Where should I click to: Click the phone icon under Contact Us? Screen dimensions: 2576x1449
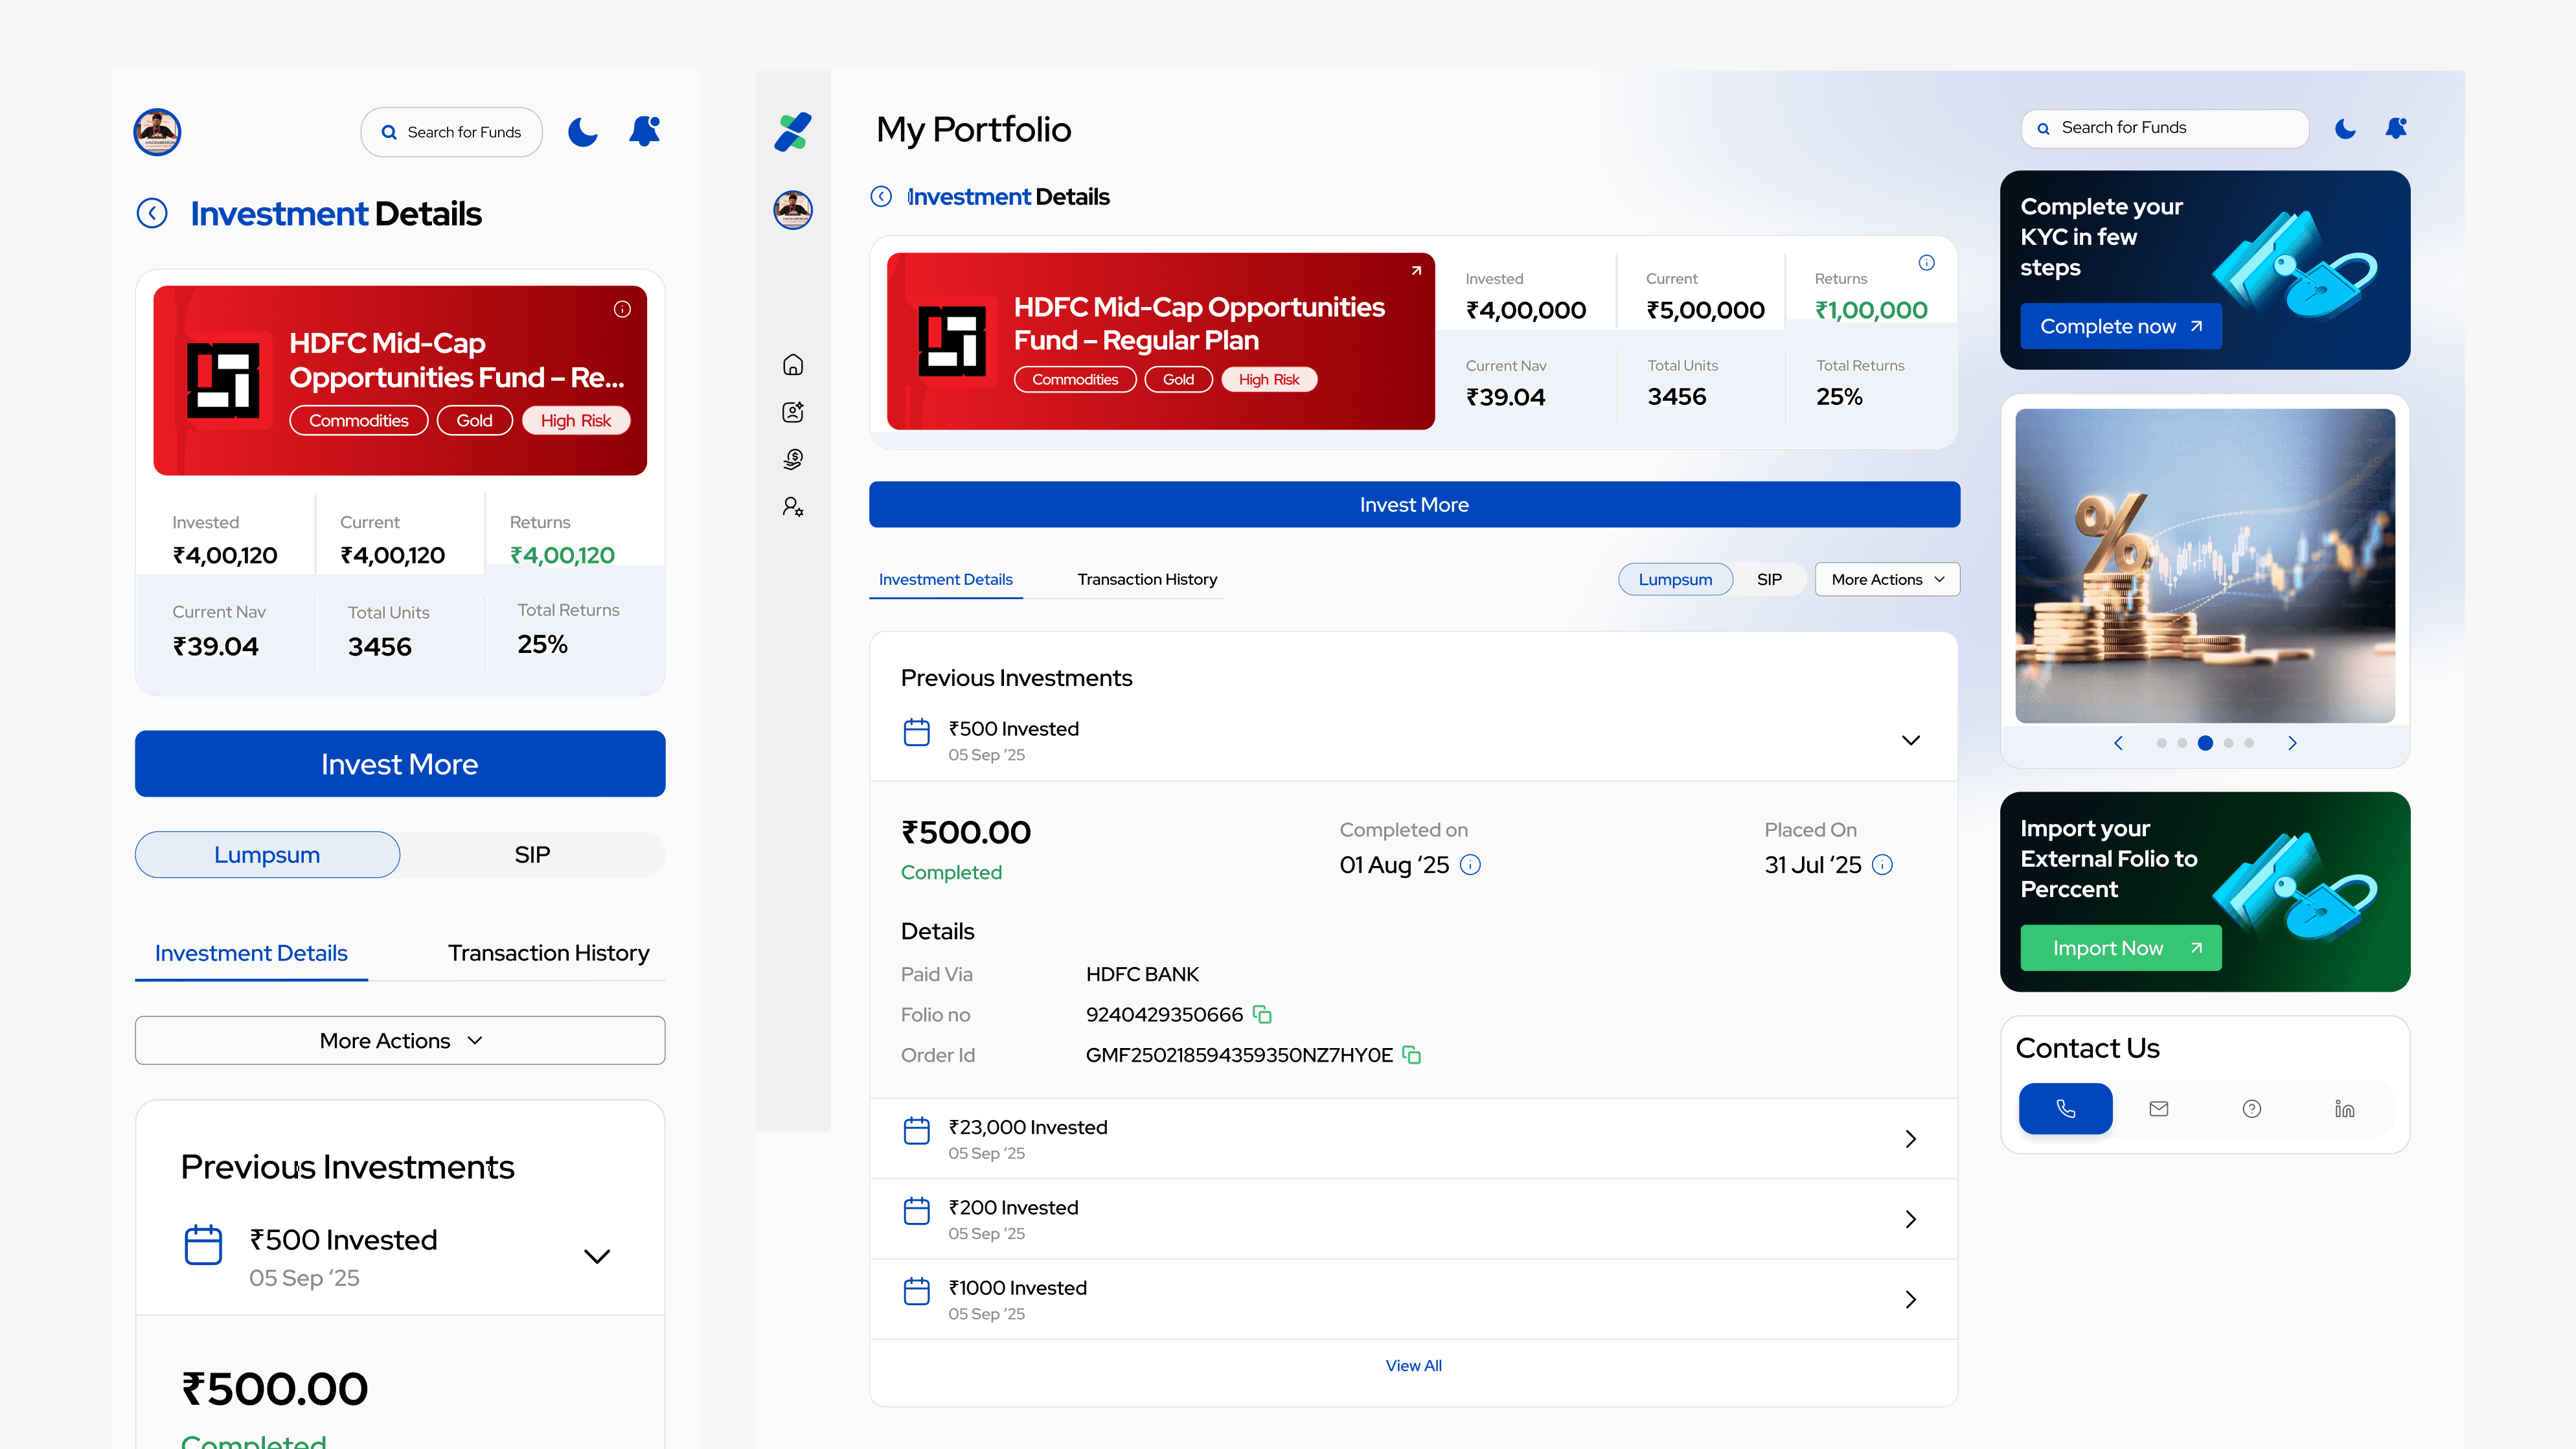click(2065, 1108)
